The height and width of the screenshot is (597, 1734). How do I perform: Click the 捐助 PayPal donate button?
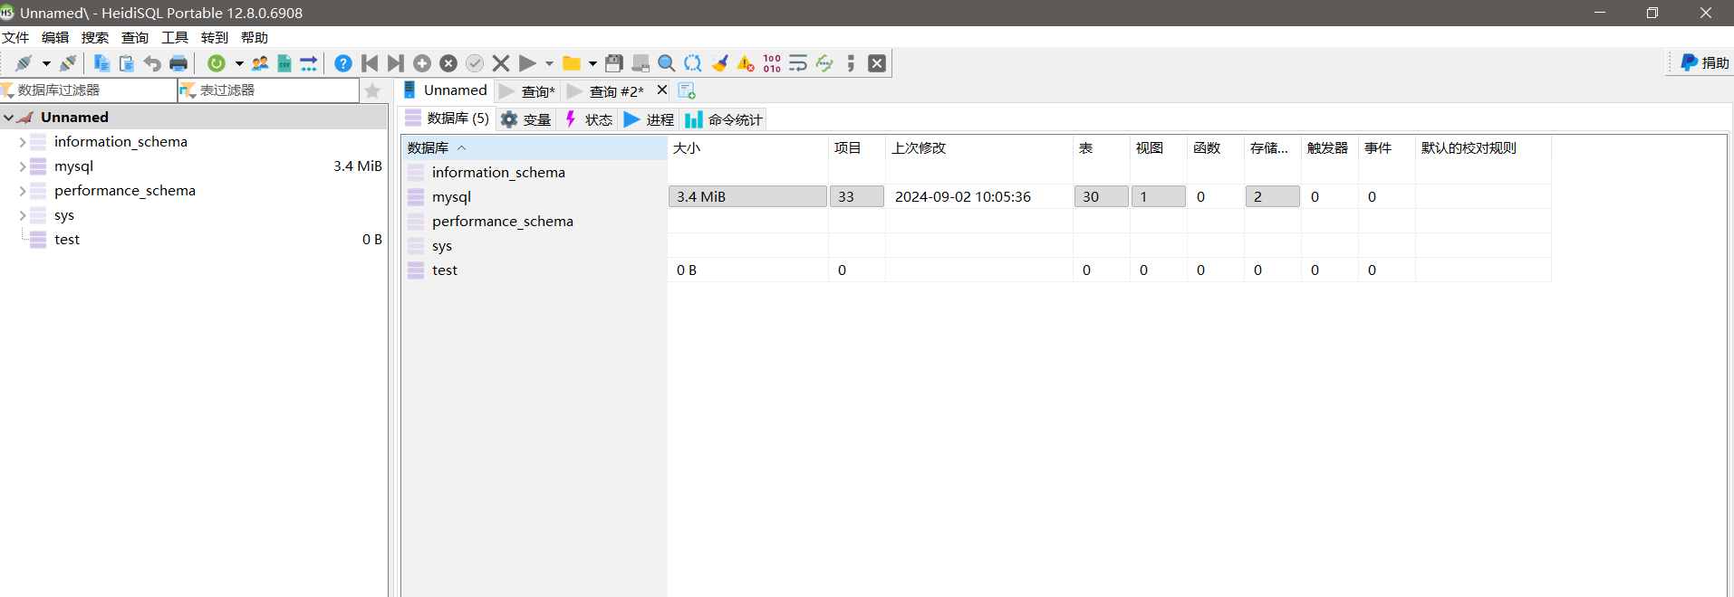click(x=1704, y=62)
